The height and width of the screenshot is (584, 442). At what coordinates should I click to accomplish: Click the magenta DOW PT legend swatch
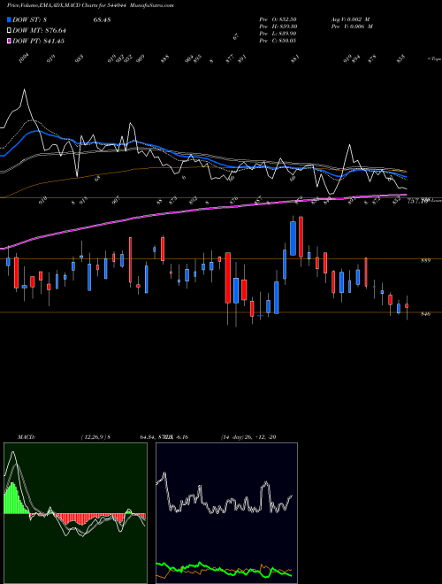point(10,41)
